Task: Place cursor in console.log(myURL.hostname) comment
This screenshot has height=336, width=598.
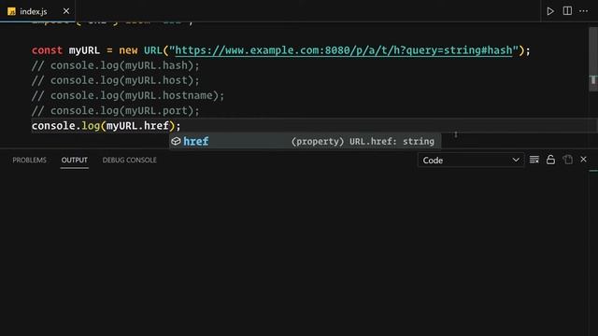Action: coord(128,95)
